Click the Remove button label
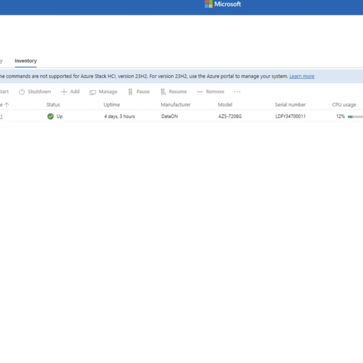This screenshot has height=363, width=363. click(215, 92)
